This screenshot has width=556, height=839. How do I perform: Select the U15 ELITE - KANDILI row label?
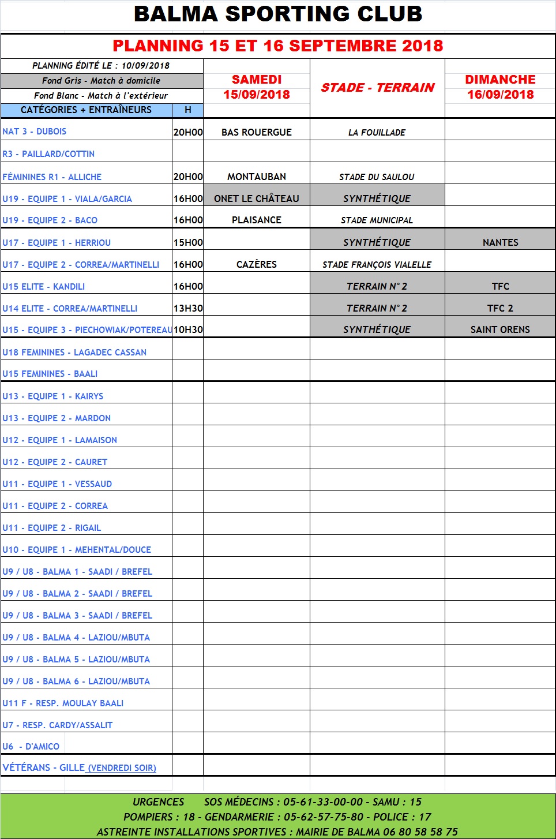click(x=44, y=286)
